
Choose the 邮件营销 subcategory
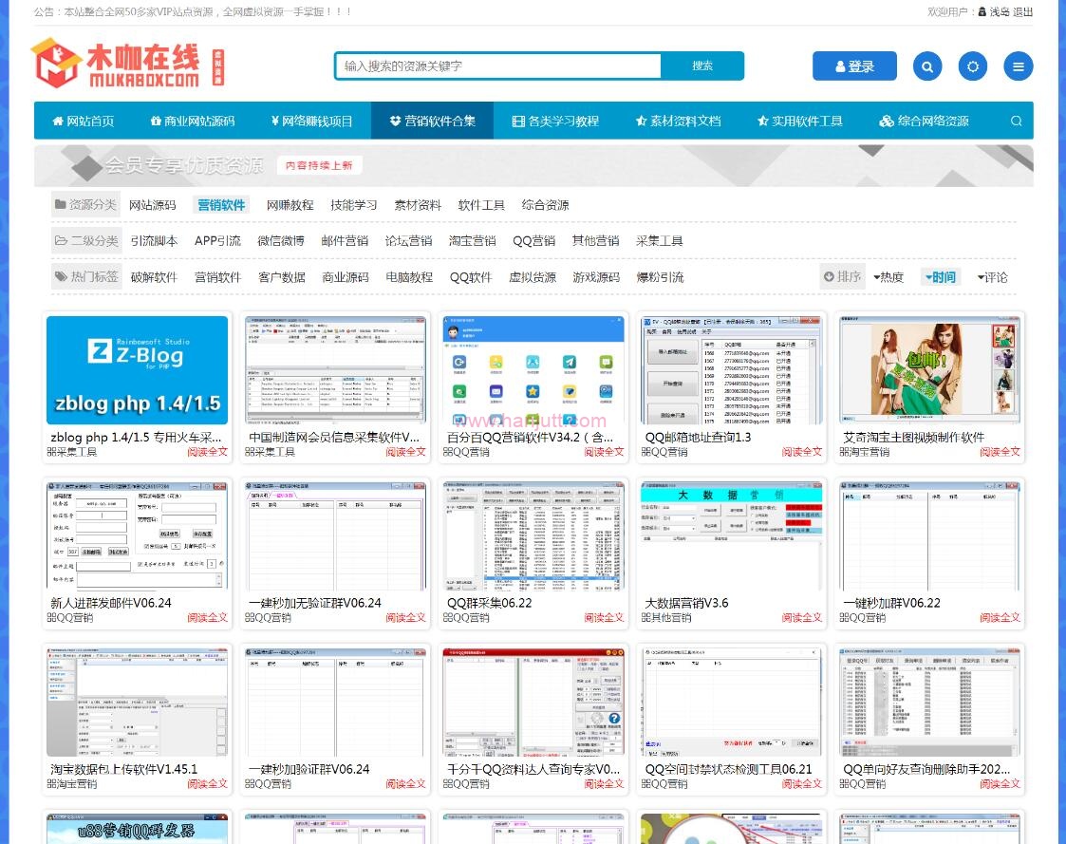coord(345,241)
